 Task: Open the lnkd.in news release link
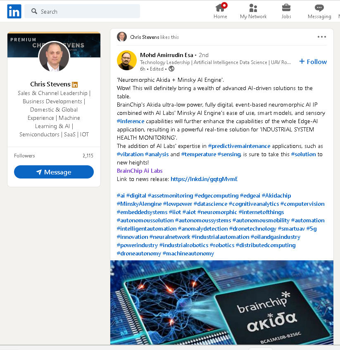[204, 179]
